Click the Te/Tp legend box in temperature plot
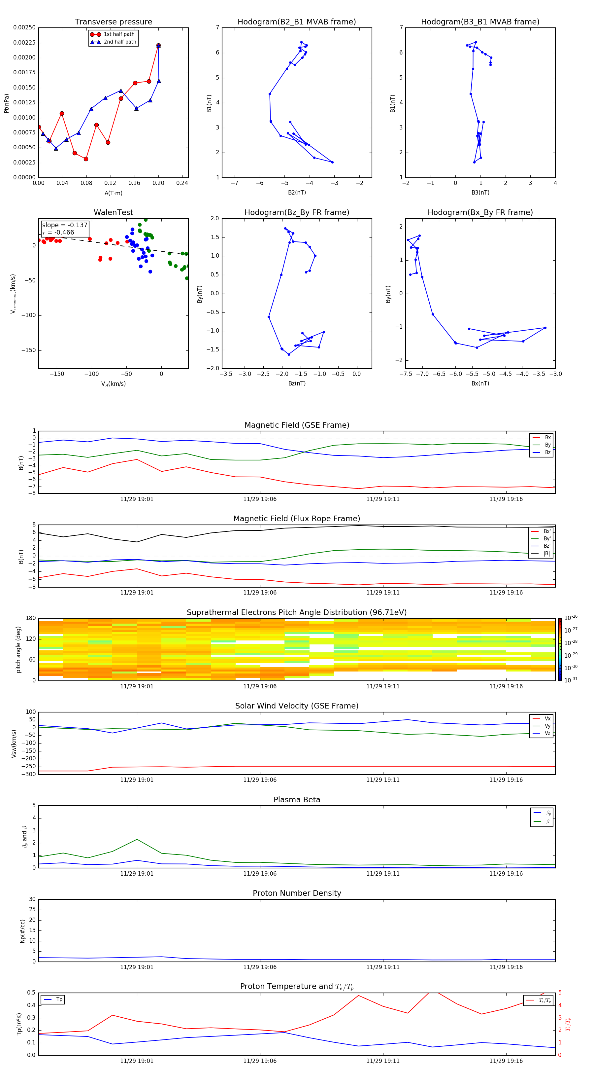Screen dimensions: 594x1090 click(x=538, y=1000)
